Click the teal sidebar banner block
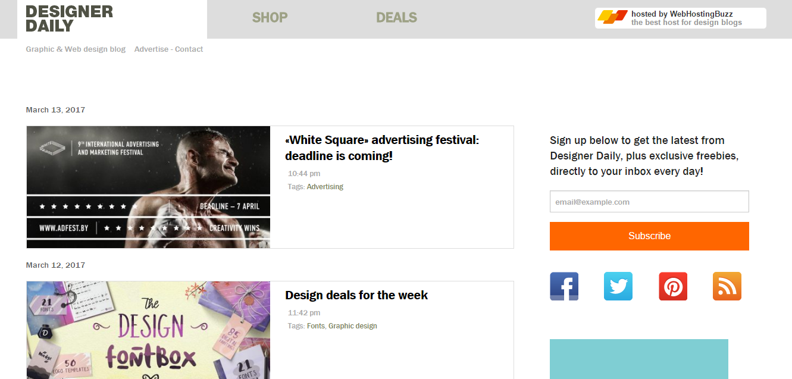 (x=638, y=359)
